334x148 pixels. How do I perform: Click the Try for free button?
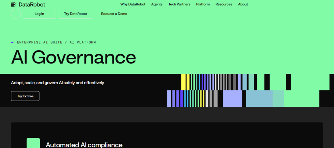click(x=25, y=96)
